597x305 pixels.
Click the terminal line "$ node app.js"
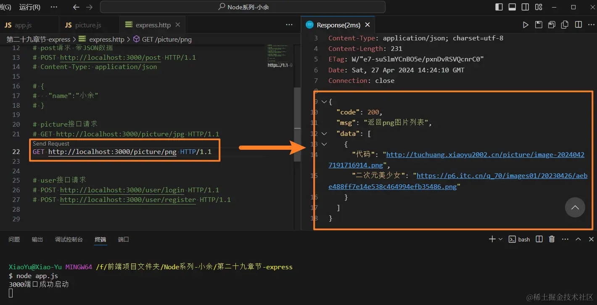click(x=33, y=276)
